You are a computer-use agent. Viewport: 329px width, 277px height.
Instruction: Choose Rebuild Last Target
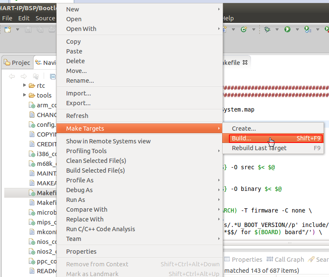[273, 148]
